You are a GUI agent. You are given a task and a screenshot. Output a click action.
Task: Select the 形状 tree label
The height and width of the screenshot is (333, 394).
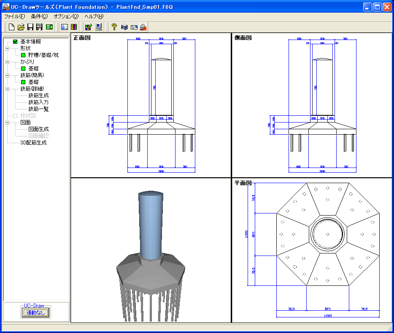25,48
